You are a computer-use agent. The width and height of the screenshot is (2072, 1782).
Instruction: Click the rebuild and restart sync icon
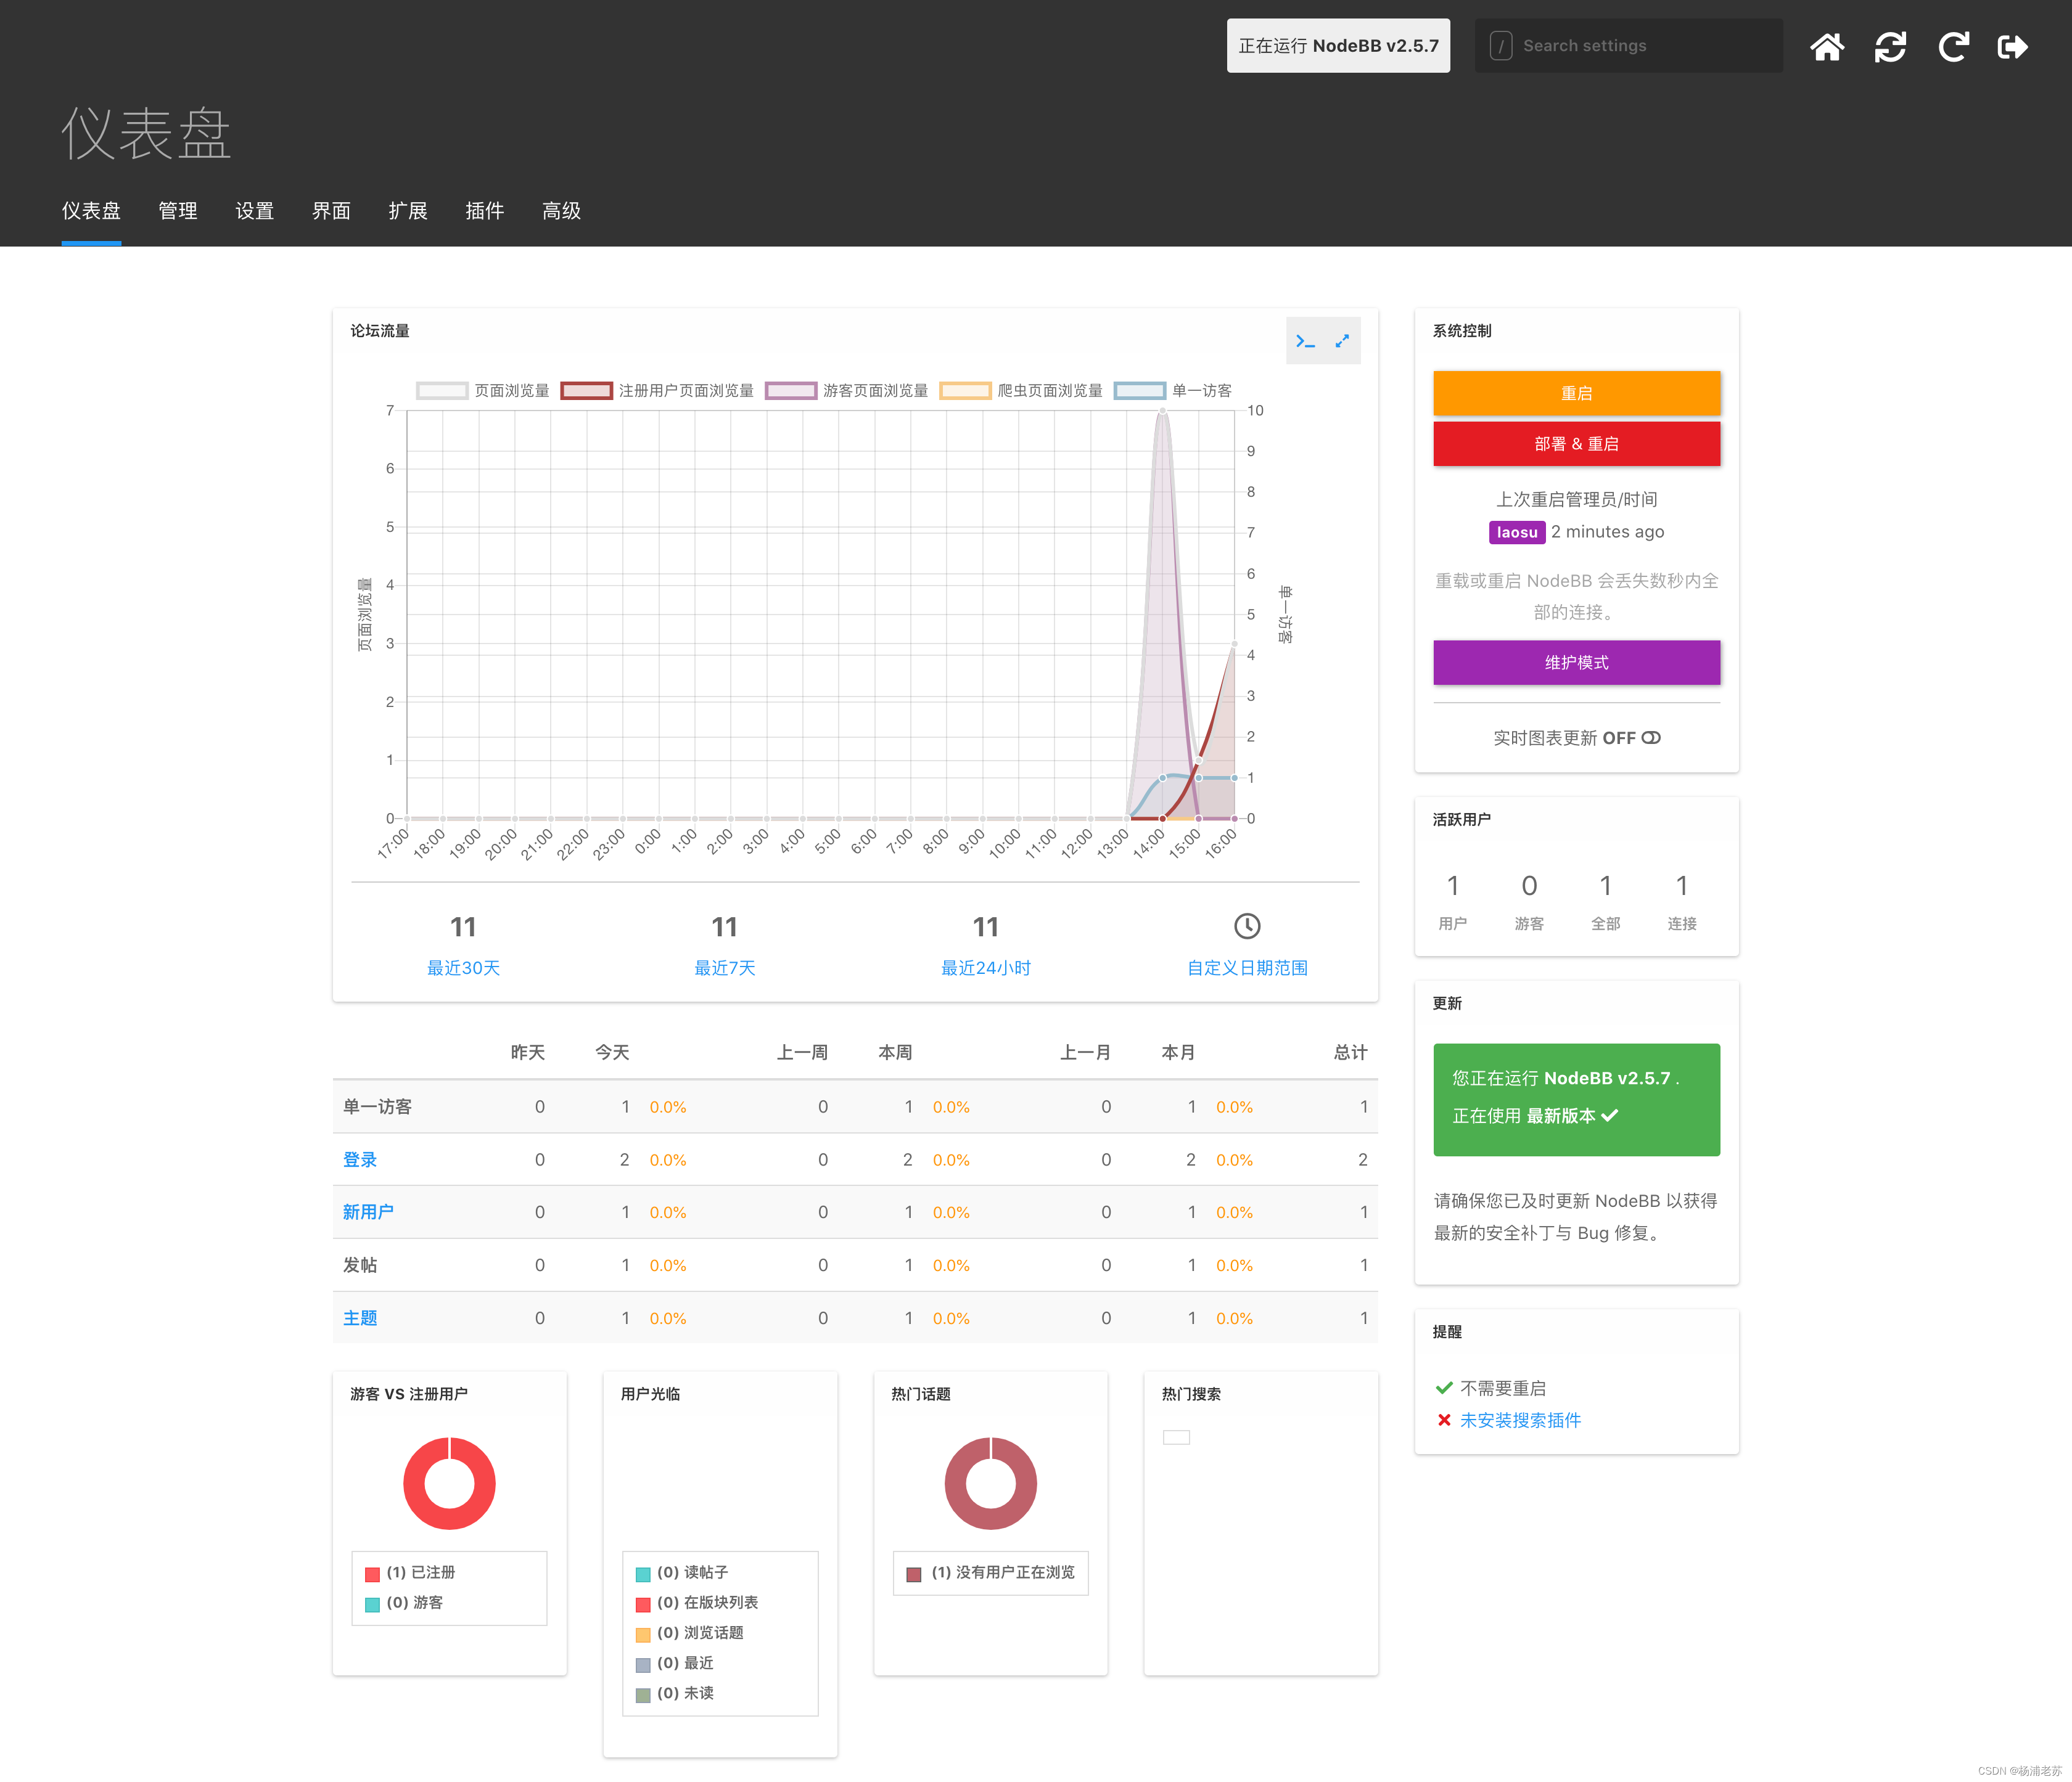point(1890,46)
